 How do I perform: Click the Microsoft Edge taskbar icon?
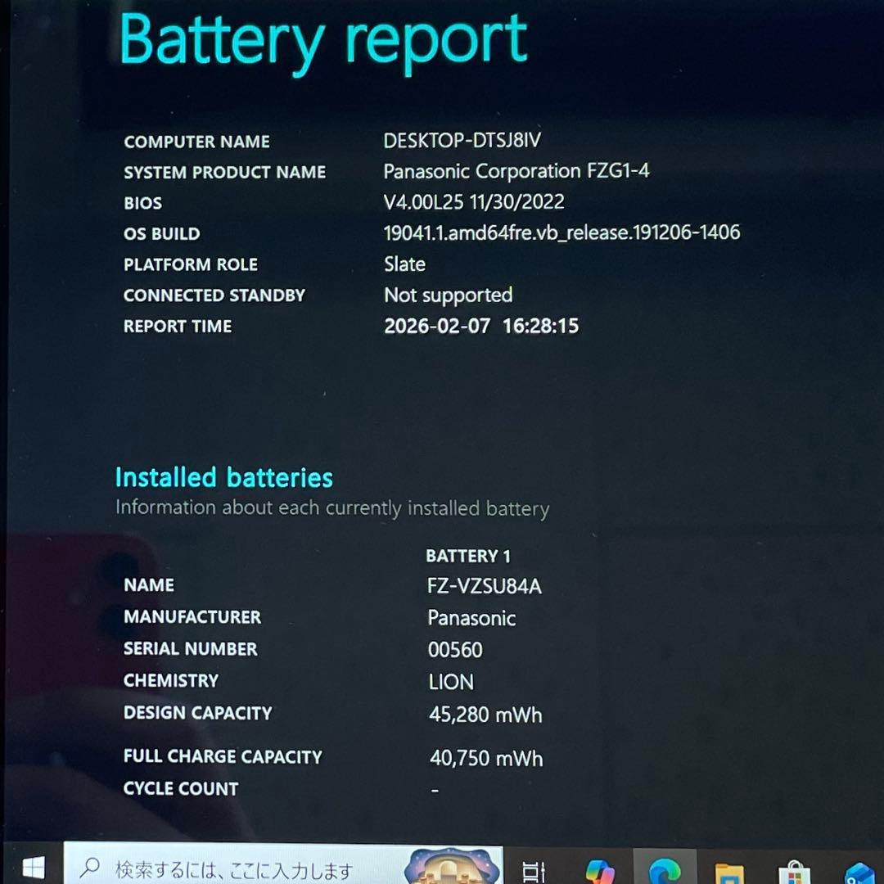pos(664,871)
